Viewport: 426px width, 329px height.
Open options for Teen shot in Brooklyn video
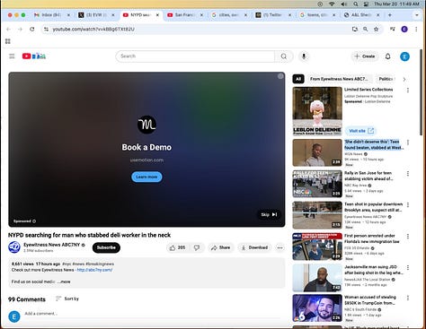tap(408, 204)
